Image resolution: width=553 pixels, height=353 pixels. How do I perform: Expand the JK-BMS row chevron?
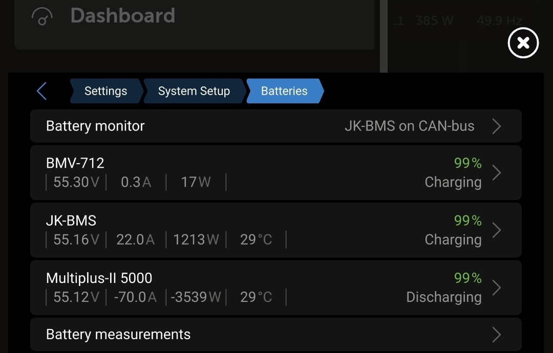click(496, 230)
